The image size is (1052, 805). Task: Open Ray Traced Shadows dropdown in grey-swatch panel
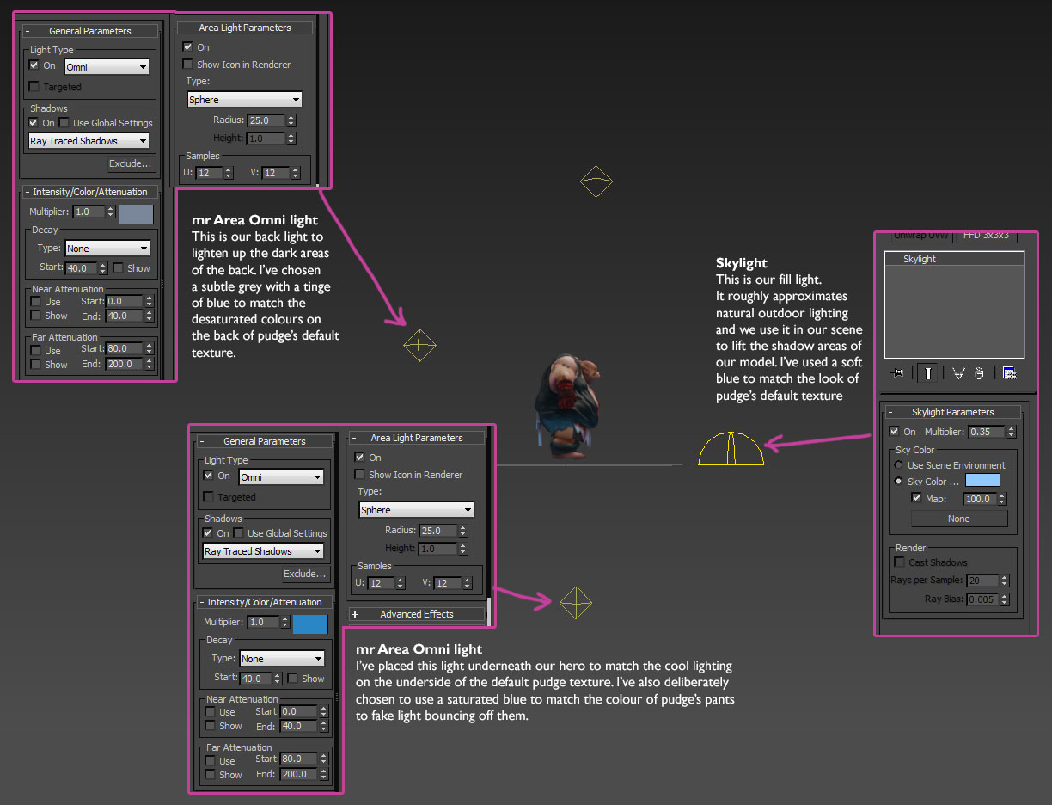(89, 141)
